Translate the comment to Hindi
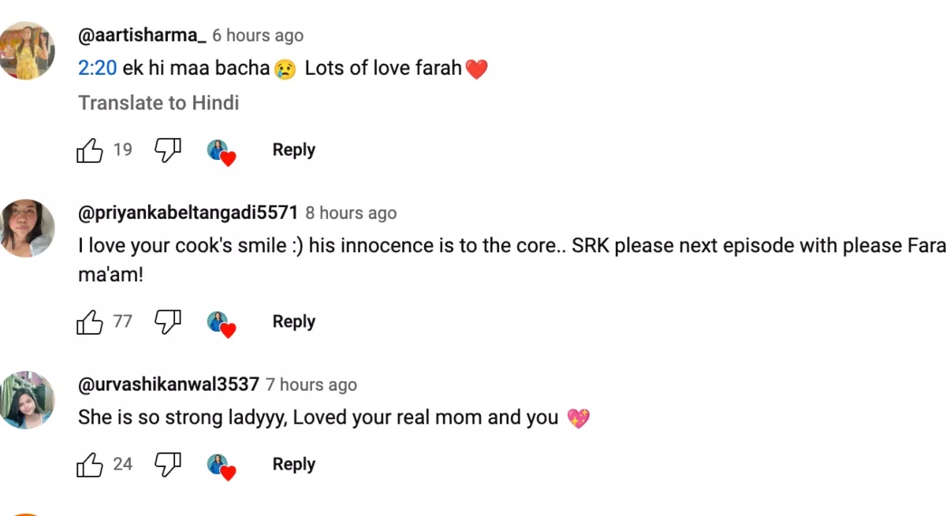Viewport: 946px width, 516px height. coord(158,103)
